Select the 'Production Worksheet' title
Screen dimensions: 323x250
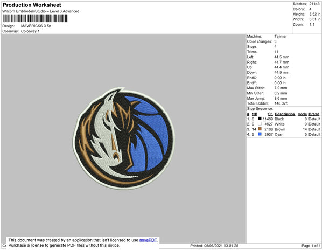pos(32,5)
